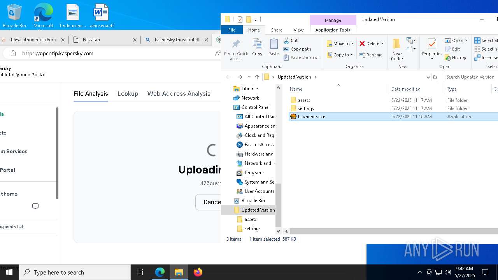This screenshot has height=280, width=498.
Task: Open the Move to dropdown
Action: (340, 44)
